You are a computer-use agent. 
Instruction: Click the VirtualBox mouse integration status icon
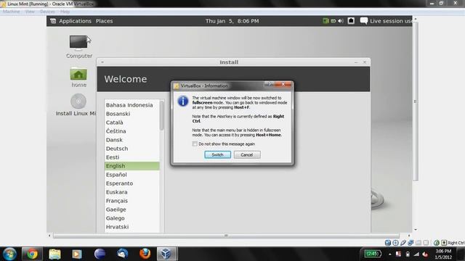pos(437,243)
